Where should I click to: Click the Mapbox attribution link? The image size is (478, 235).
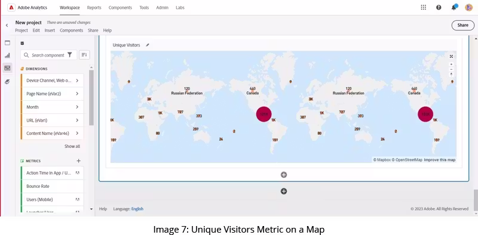point(382,160)
